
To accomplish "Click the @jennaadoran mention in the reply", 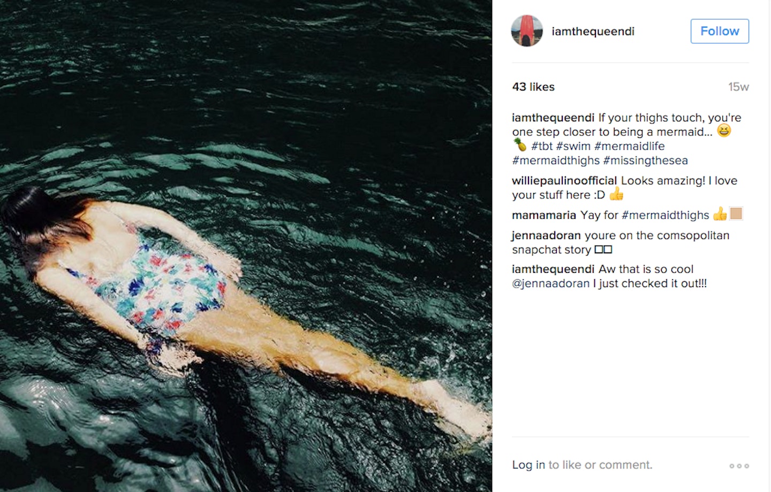I will [550, 283].
